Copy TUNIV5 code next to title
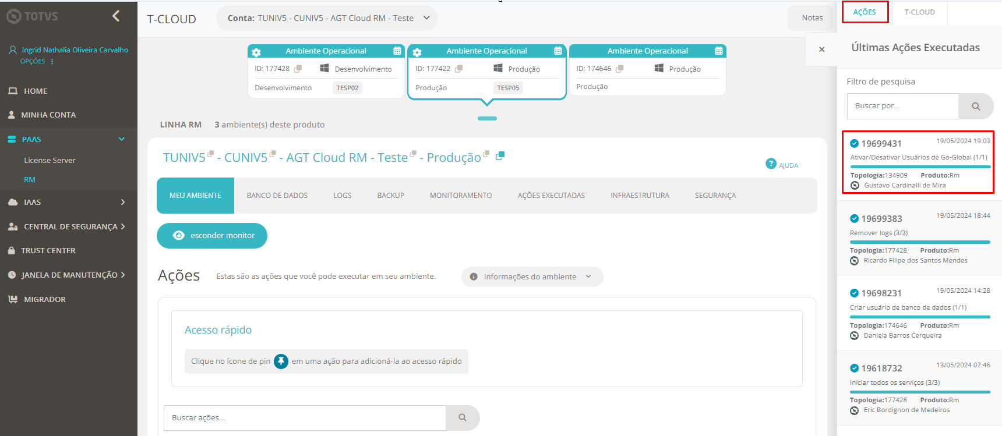The width and height of the screenshot is (1002, 436). 211,154
